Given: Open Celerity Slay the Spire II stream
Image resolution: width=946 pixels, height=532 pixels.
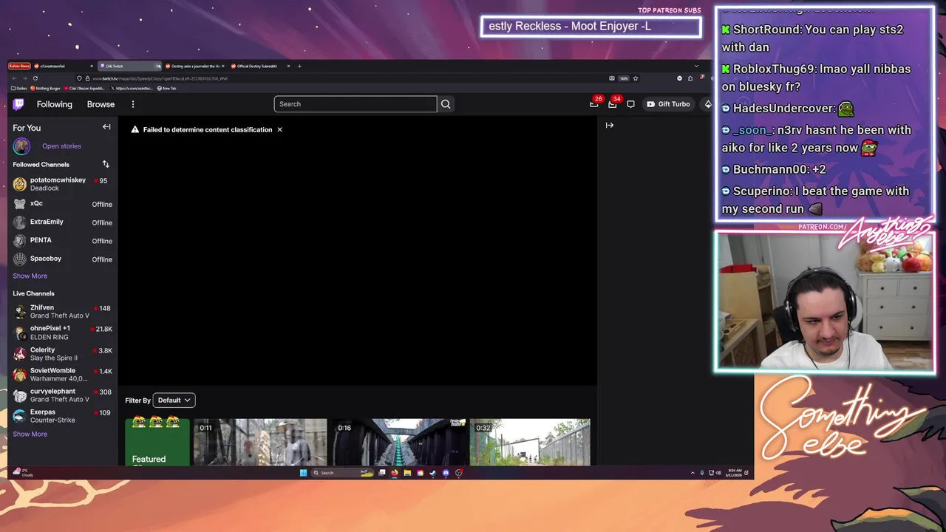Looking at the screenshot, I should [x=63, y=354].
